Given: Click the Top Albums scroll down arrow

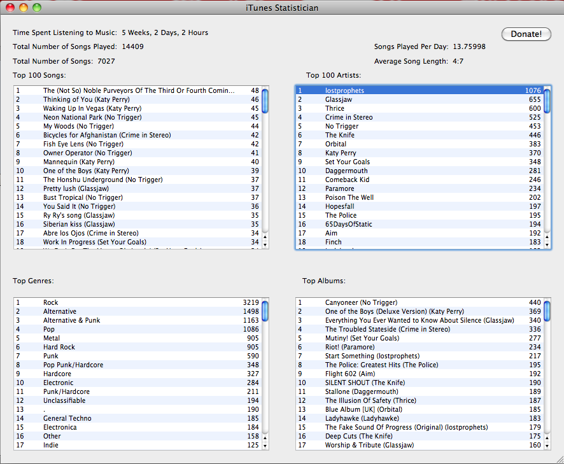Looking at the screenshot, I should point(547,446).
